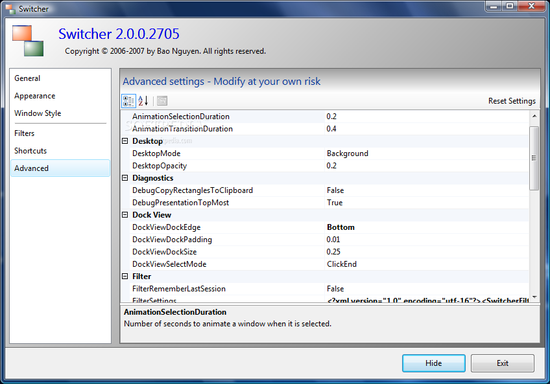
Task: Sort properties alphabetically with A-Z icon
Action: tap(143, 101)
